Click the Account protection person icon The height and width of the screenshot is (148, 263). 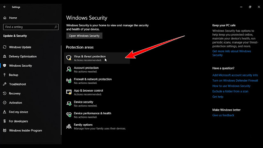69,69
